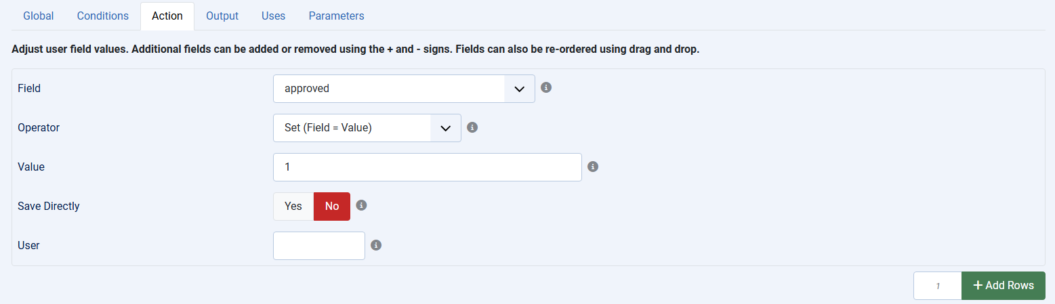Viewport: 1055px width, 304px height.
Task: Click into the Value text field
Action: [x=427, y=167]
